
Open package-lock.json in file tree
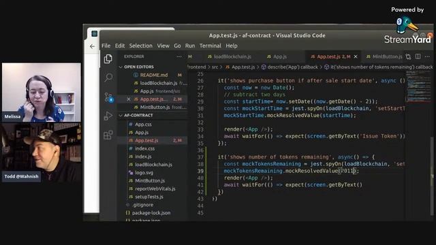[151, 213]
